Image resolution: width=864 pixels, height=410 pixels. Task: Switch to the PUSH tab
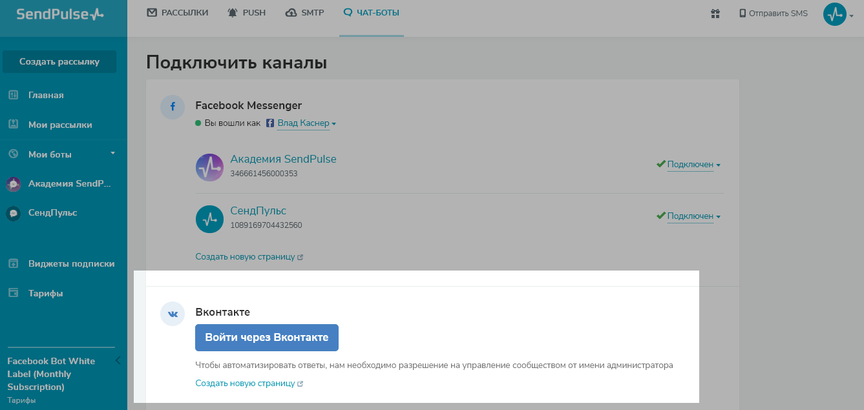click(x=246, y=12)
